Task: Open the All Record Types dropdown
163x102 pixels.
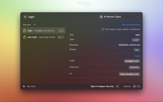Action: pos(119,17)
